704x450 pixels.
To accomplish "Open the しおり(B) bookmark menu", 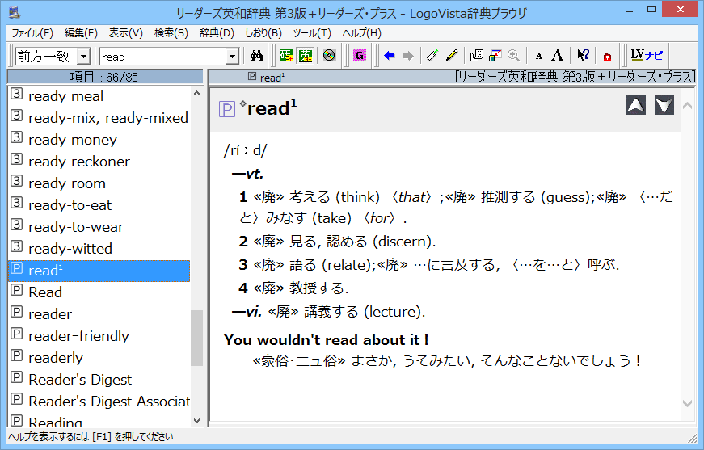I will pos(263,33).
